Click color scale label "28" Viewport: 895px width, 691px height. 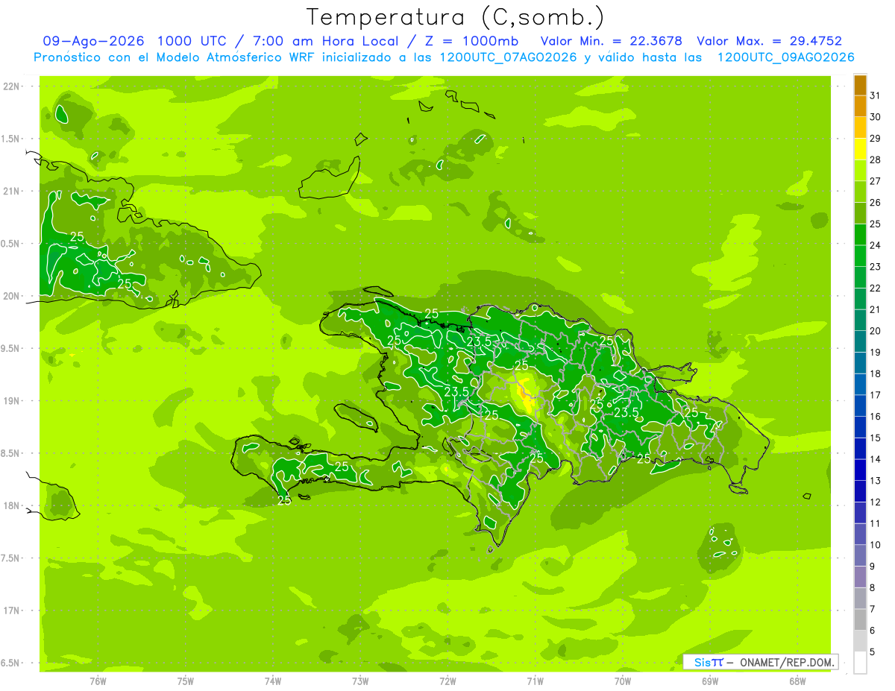click(875, 160)
